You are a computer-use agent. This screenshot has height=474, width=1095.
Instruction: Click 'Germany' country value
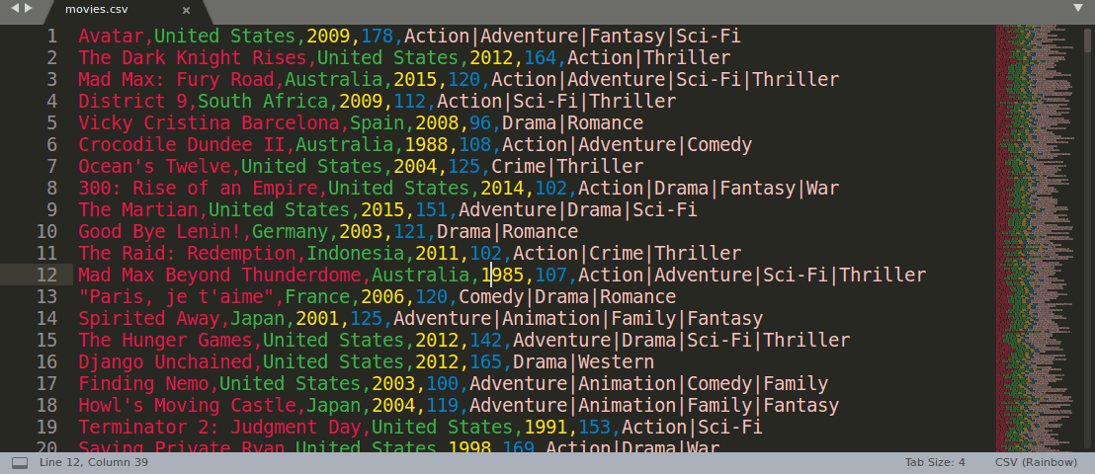pyautogui.click(x=290, y=232)
